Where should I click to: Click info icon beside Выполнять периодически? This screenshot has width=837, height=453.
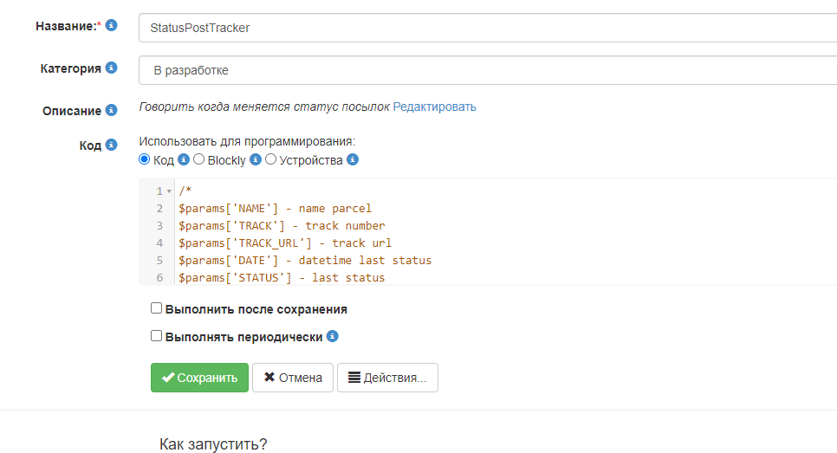pyautogui.click(x=333, y=336)
